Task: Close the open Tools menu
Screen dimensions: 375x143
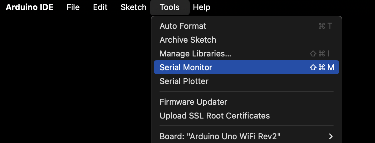Action: (x=170, y=7)
